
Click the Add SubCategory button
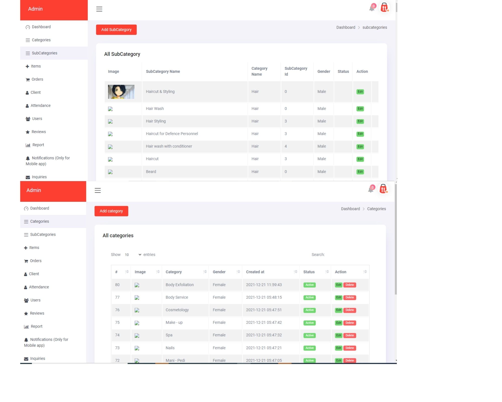(116, 30)
